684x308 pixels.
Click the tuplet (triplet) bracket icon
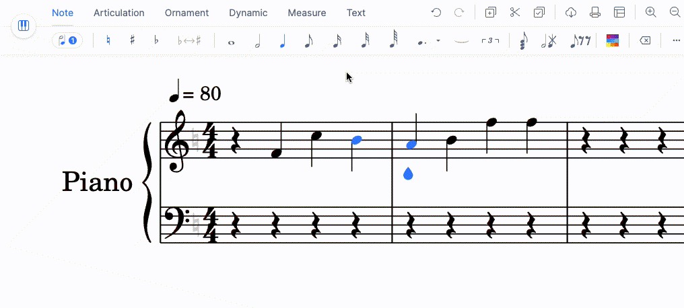(490, 41)
